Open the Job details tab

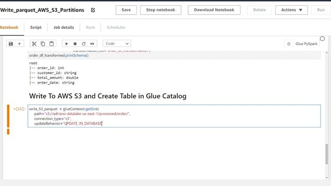[64, 27]
